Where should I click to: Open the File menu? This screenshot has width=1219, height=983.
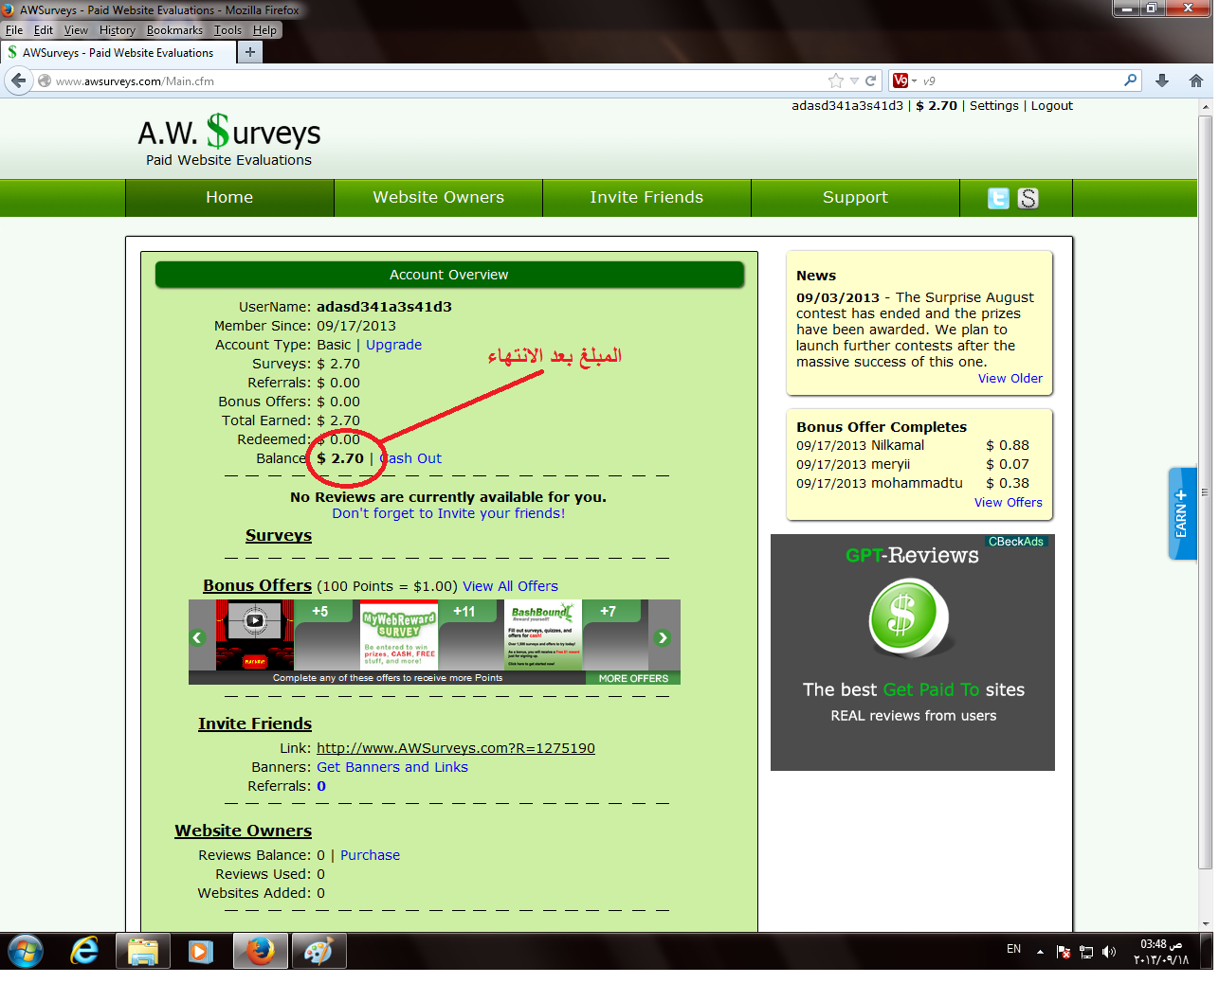(14, 30)
